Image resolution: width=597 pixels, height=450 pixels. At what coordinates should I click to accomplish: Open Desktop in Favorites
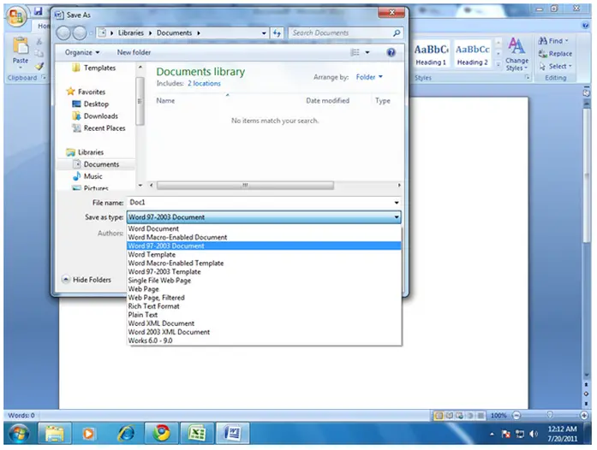pyautogui.click(x=91, y=104)
